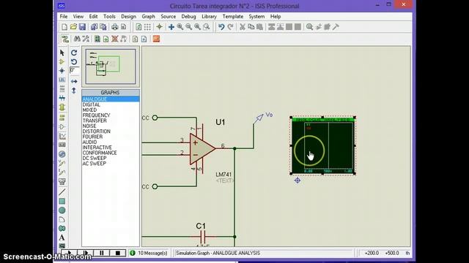Create a new design file
This screenshot has width=469, height=263.
pos(64,27)
